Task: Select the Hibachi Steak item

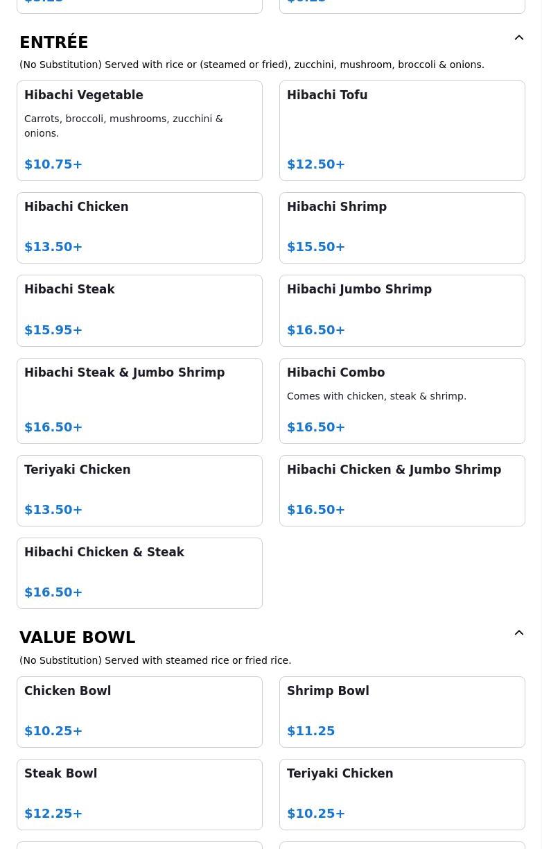Action: pyautogui.click(x=139, y=311)
